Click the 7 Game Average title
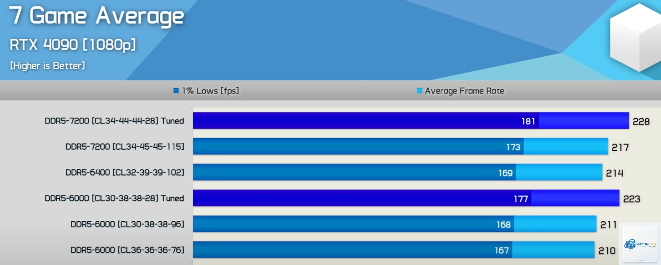661x265 pixels. click(x=96, y=16)
